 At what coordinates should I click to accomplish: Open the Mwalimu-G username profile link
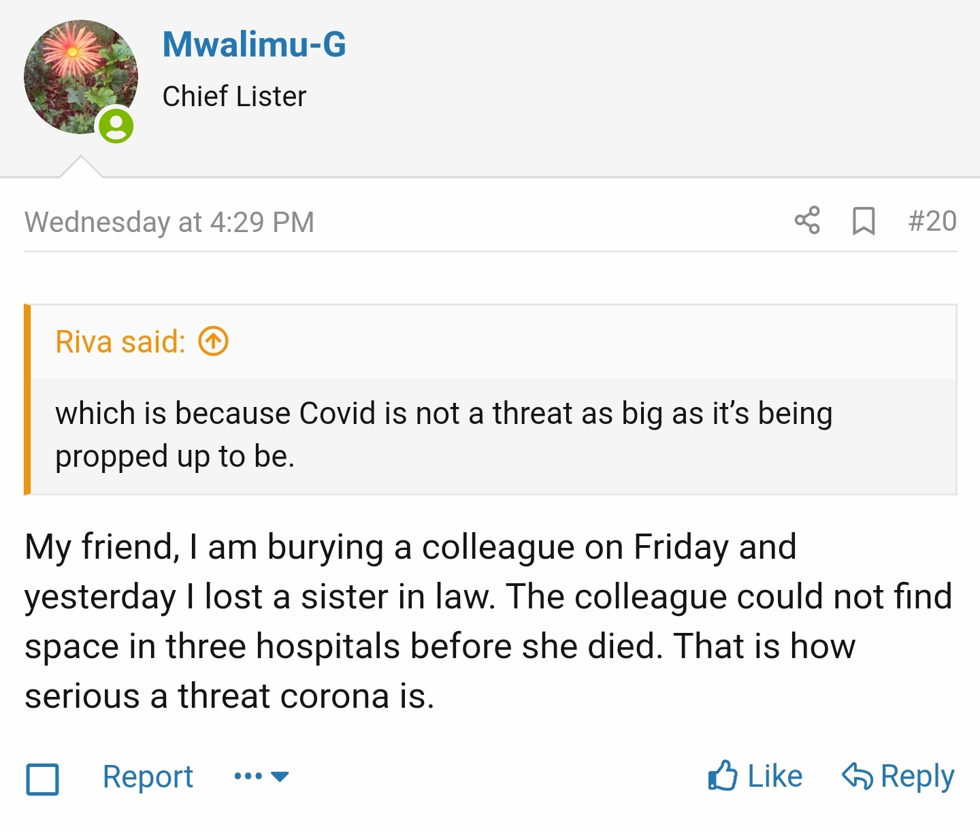(254, 44)
